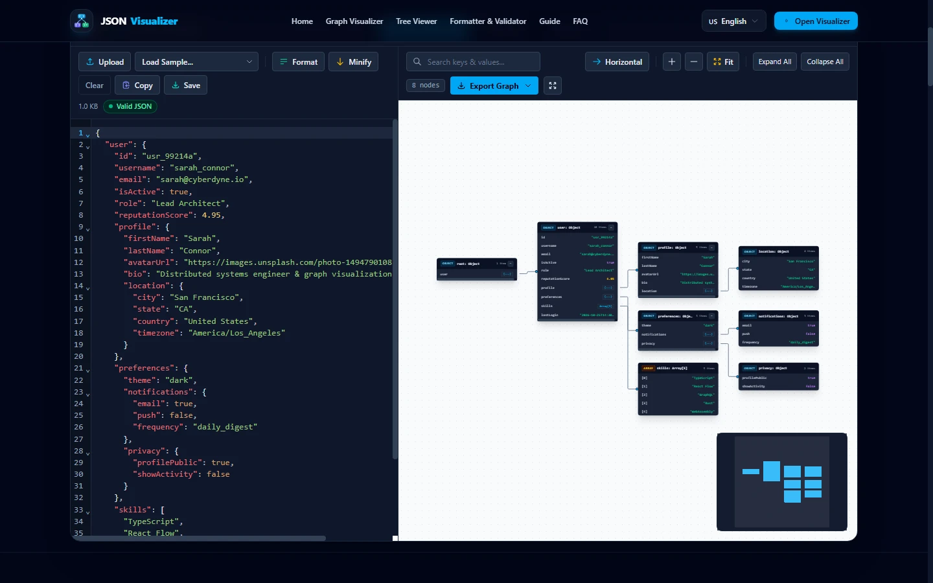Click the search magnifier icon
933x583 pixels.
(x=418, y=62)
